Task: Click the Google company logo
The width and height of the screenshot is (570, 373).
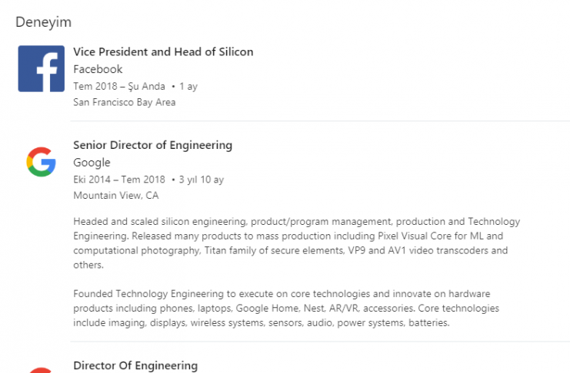Action: 41,162
